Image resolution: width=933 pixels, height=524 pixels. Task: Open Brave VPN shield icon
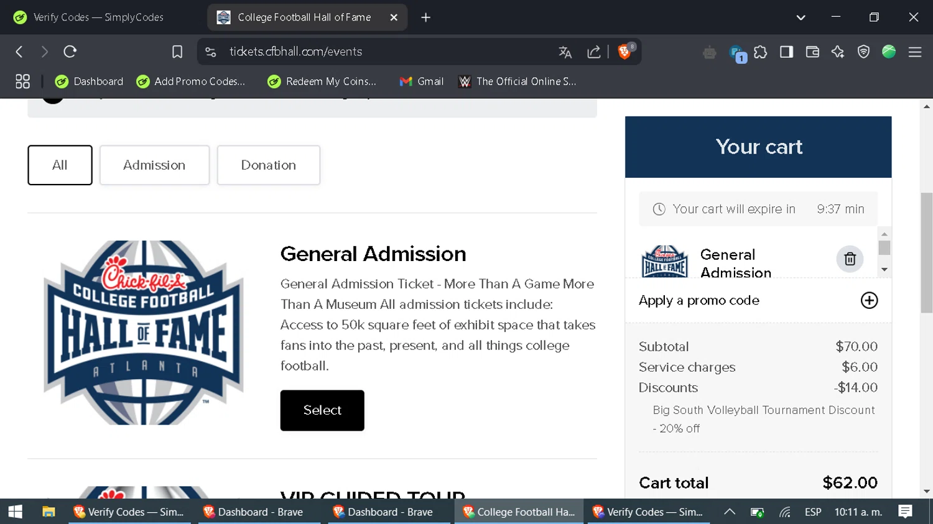(863, 52)
